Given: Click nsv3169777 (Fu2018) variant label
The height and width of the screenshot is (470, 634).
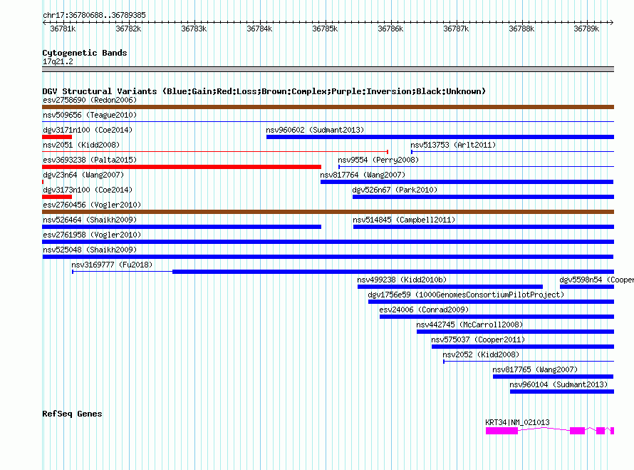Looking at the screenshot, I should point(112,265).
